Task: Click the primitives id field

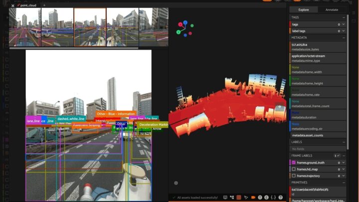Action: point(318,192)
